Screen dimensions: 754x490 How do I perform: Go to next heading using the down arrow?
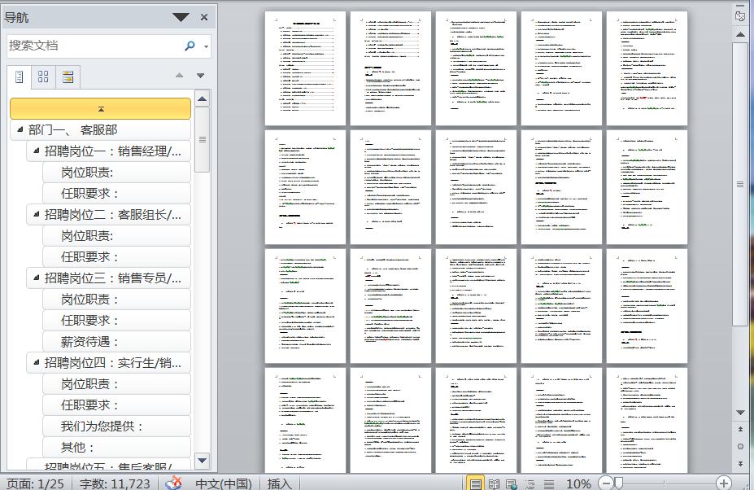point(201,75)
